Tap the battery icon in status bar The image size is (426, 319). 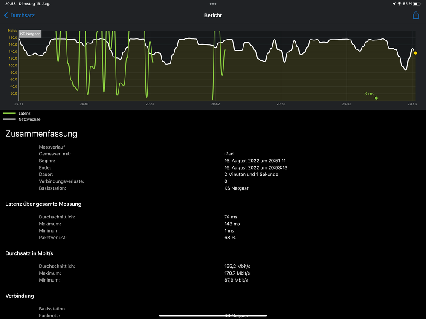pos(417,4)
